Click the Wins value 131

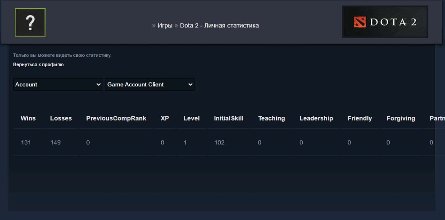coord(26,143)
